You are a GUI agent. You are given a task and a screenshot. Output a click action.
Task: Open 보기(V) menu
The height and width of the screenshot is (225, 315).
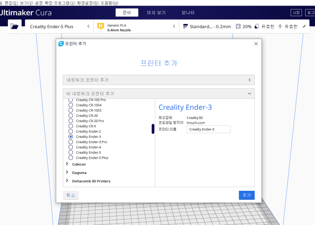coord(26,3)
